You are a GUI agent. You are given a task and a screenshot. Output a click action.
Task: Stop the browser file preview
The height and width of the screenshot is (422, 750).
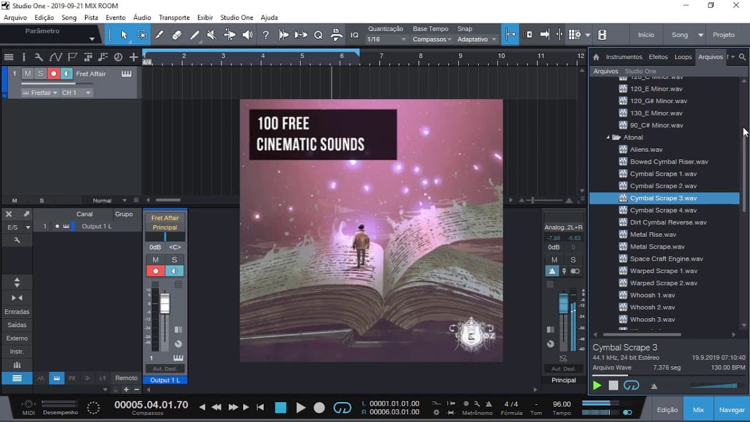pos(613,385)
